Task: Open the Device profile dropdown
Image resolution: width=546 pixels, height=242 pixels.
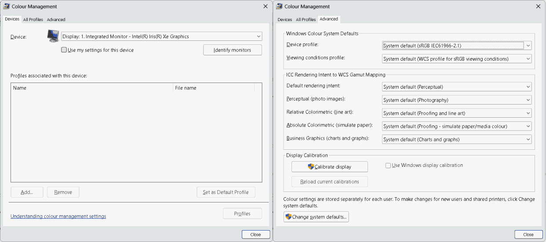Action: 457,45
